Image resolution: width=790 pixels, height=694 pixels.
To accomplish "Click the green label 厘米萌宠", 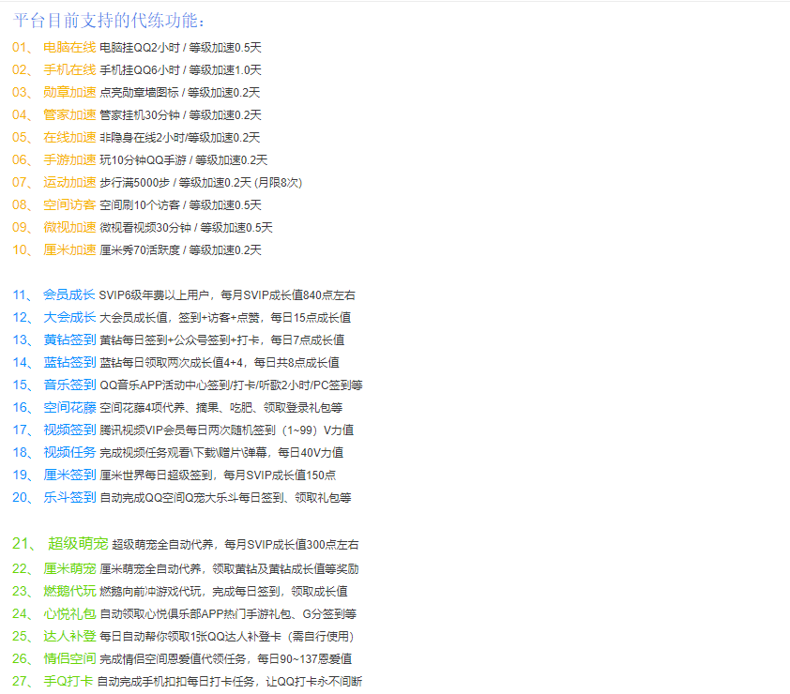I will click(x=69, y=568).
